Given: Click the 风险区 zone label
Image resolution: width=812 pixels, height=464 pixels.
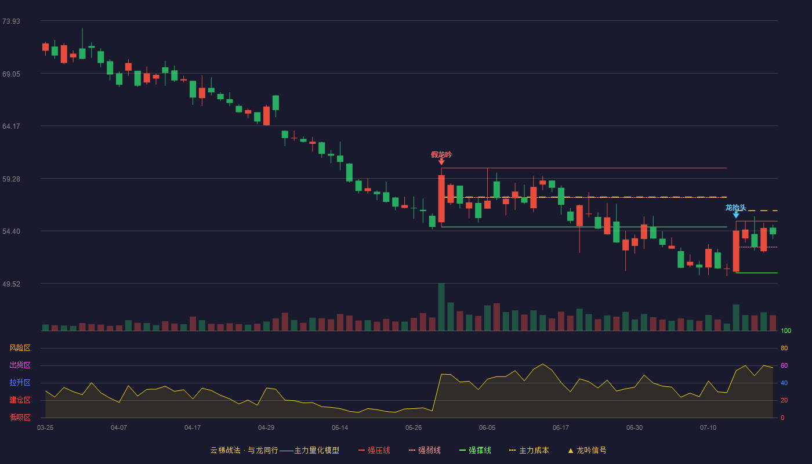Looking at the screenshot, I should (20, 348).
